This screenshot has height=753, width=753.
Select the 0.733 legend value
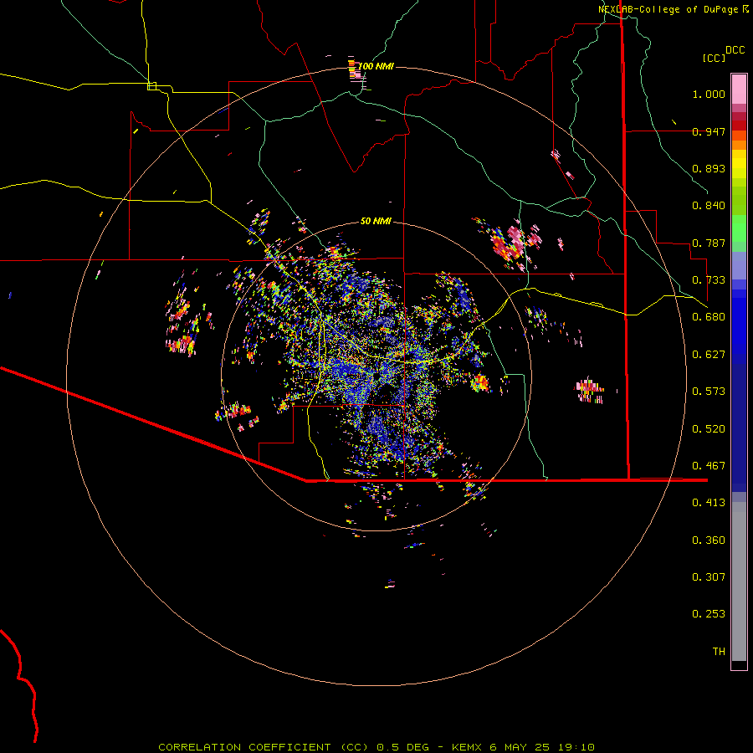click(x=709, y=280)
